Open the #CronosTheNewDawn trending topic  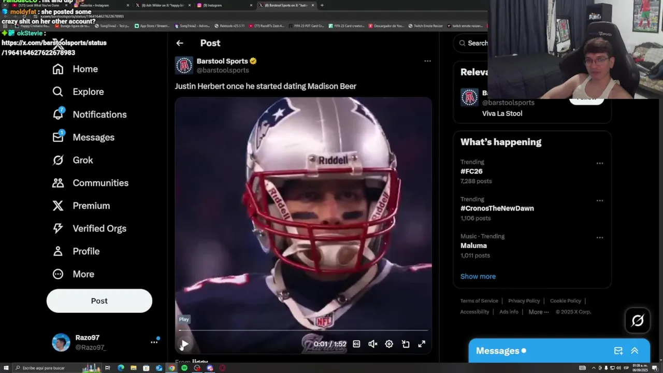tap(497, 208)
